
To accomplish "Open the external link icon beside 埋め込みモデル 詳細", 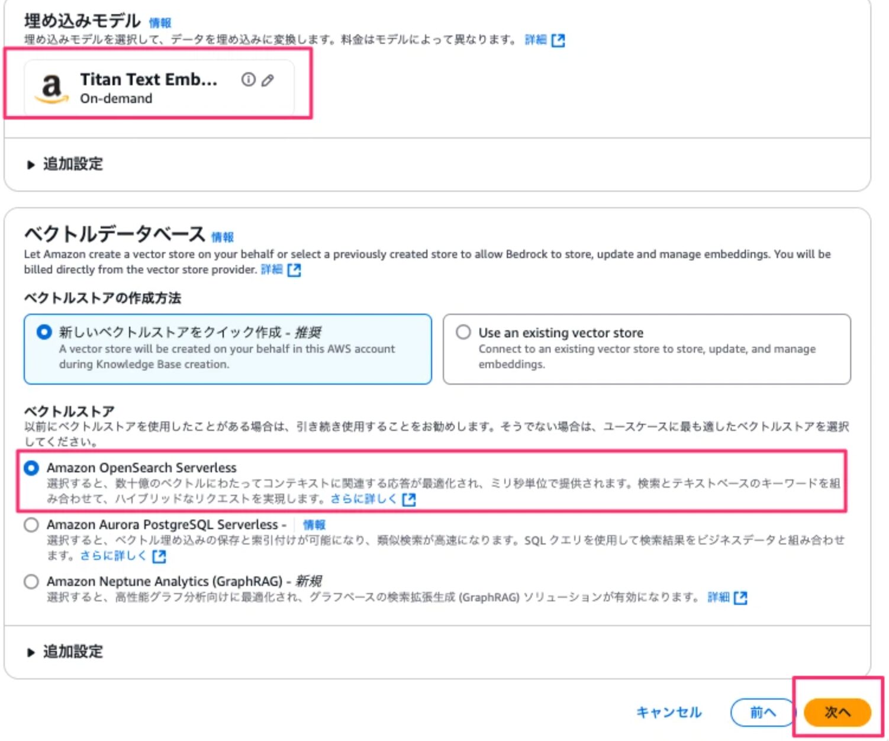I will pyautogui.click(x=558, y=40).
